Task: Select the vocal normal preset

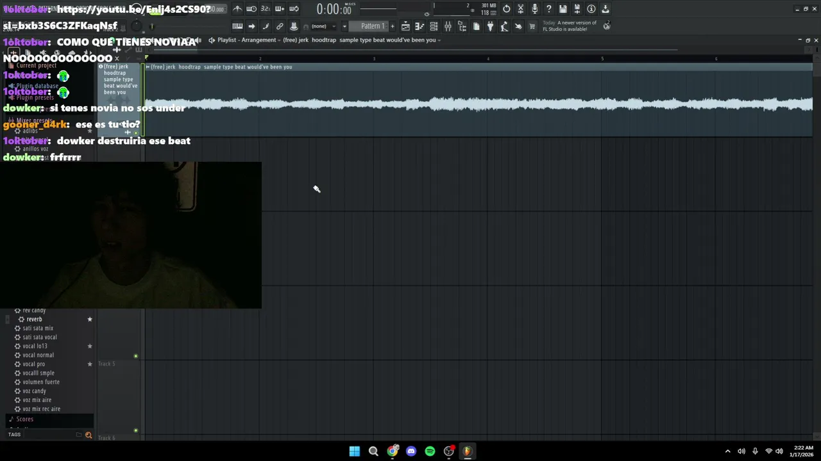Action: 38,355
